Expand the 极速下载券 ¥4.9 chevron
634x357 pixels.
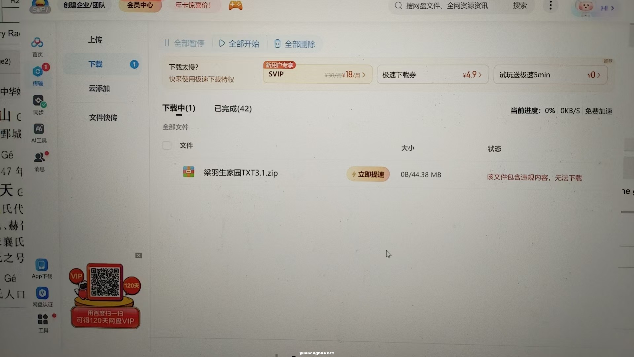(480, 75)
